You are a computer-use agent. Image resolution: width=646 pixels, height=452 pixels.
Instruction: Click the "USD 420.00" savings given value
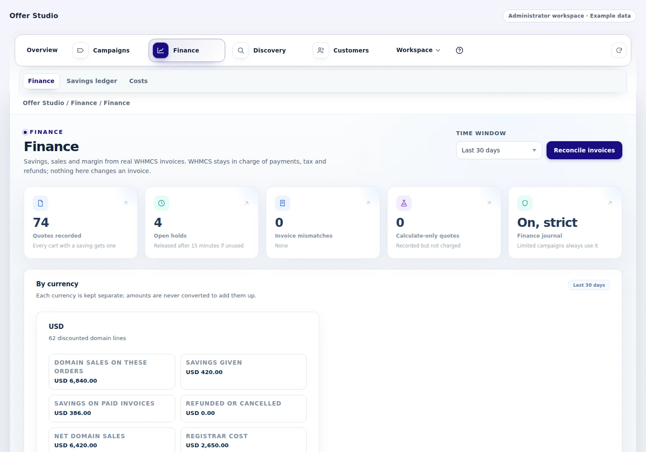point(204,372)
